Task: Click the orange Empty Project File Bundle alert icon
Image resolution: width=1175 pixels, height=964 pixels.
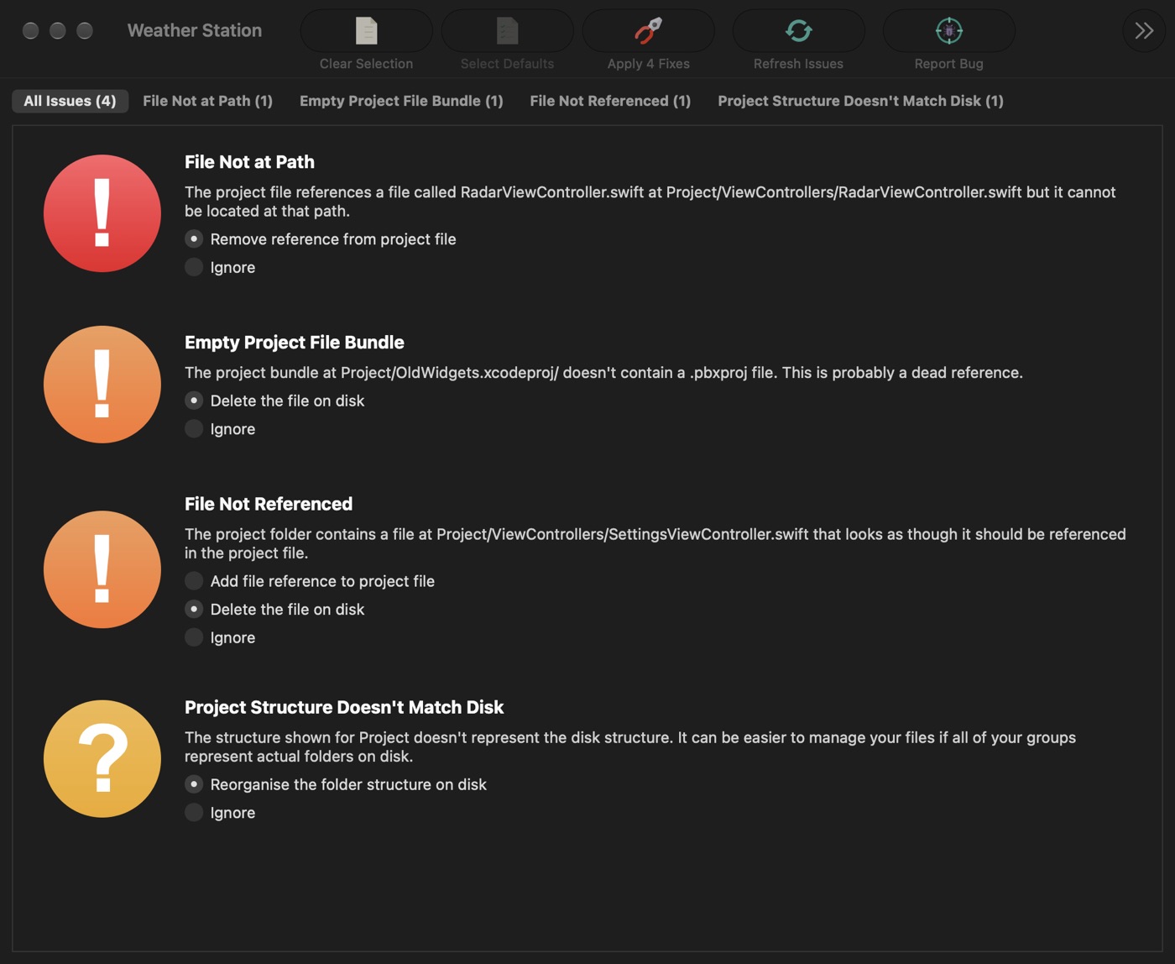Action: [102, 385]
